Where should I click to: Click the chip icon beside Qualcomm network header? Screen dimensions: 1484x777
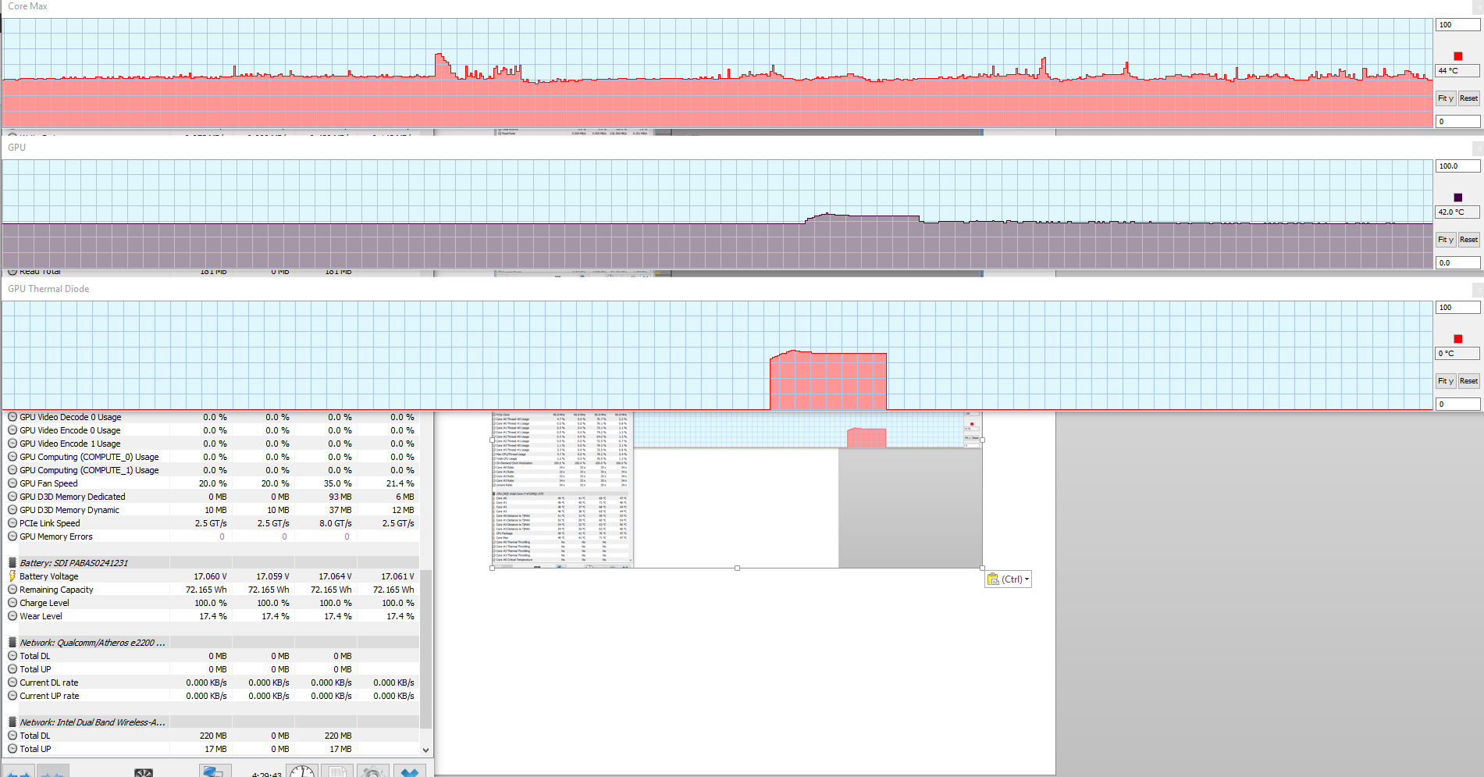[x=12, y=643]
